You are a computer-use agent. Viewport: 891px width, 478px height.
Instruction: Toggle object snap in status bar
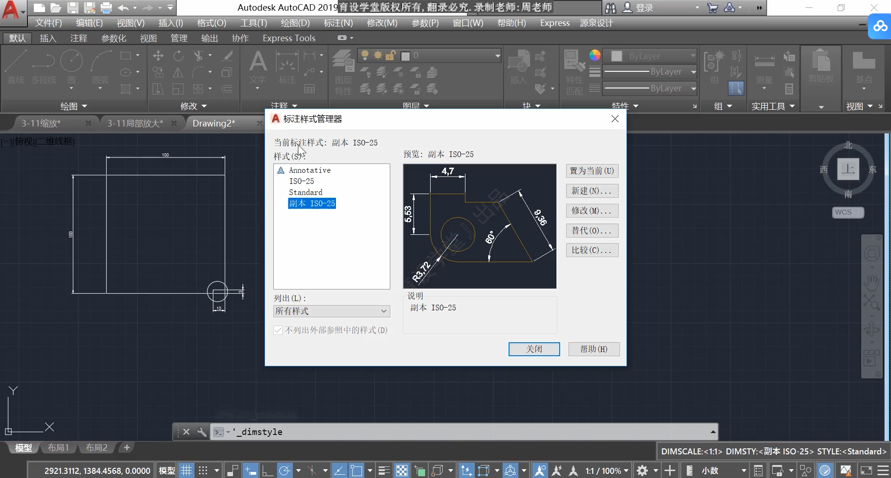click(356, 471)
